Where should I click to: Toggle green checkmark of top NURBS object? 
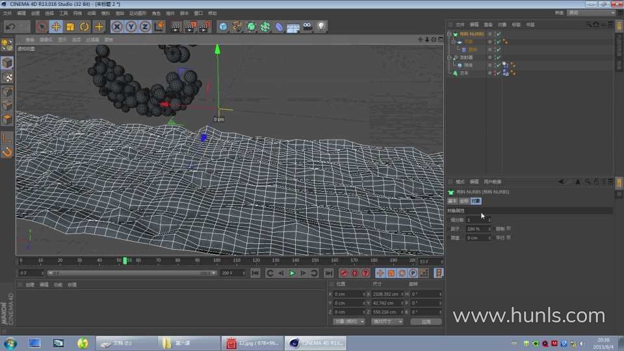[x=498, y=34]
